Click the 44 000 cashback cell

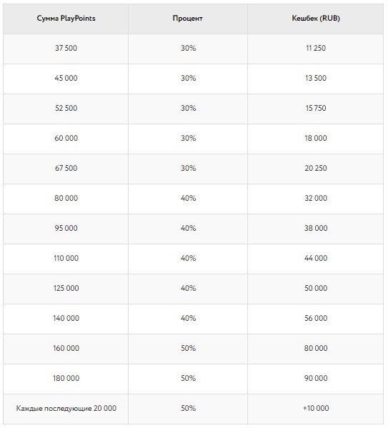pos(316,259)
